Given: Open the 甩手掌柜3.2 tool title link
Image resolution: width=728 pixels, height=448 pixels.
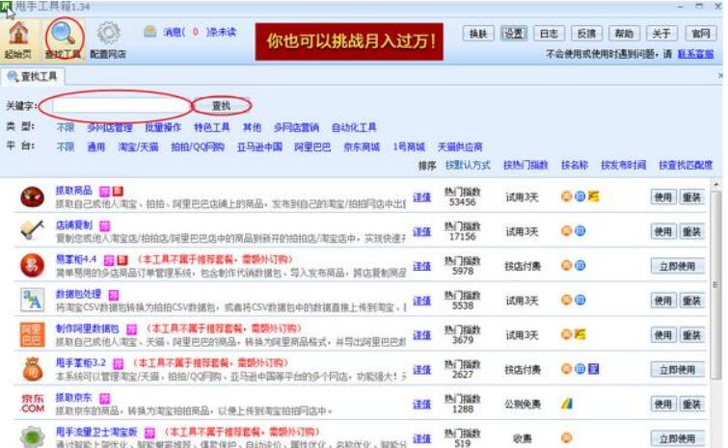Looking at the screenshot, I should tap(81, 363).
